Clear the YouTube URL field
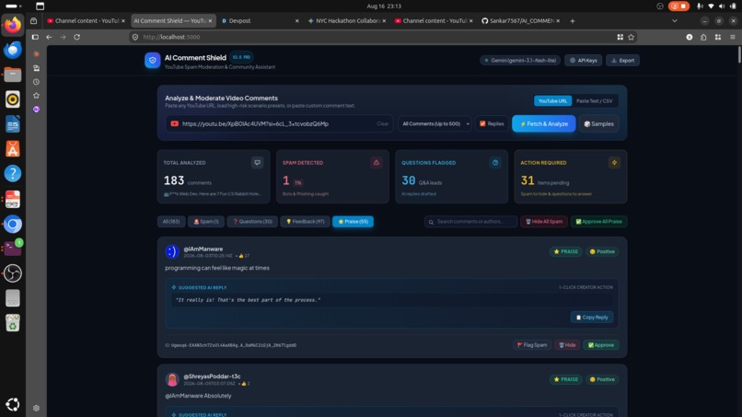Screen dimensions: 742x417 click(x=382, y=123)
